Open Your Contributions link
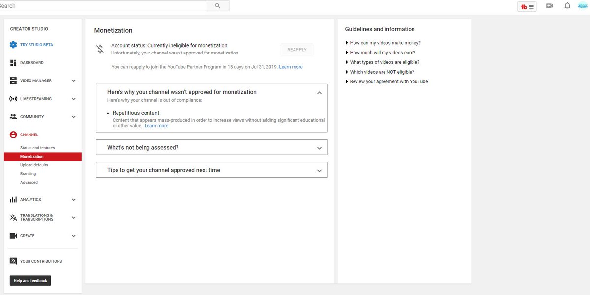This screenshot has height=295, width=590. pyautogui.click(x=41, y=261)
